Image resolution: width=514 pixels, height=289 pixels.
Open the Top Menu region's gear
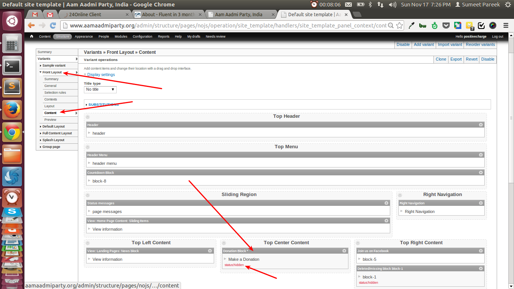pos(88,147)
